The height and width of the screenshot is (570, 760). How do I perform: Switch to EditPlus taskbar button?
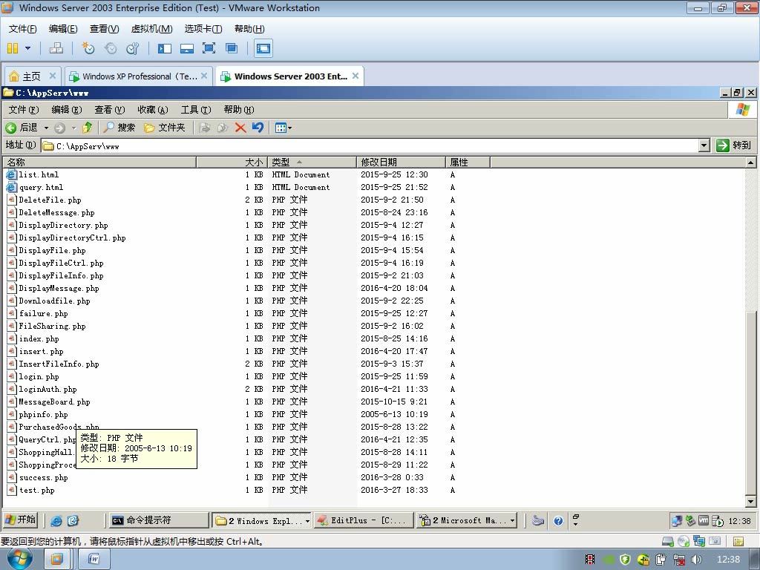pyautogui.click(x=363, y=520)
